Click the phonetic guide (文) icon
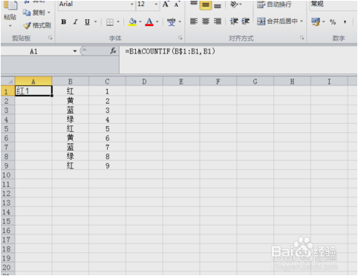Image resolution: width=358 pixels, height=276 pixels. point(172,22)
